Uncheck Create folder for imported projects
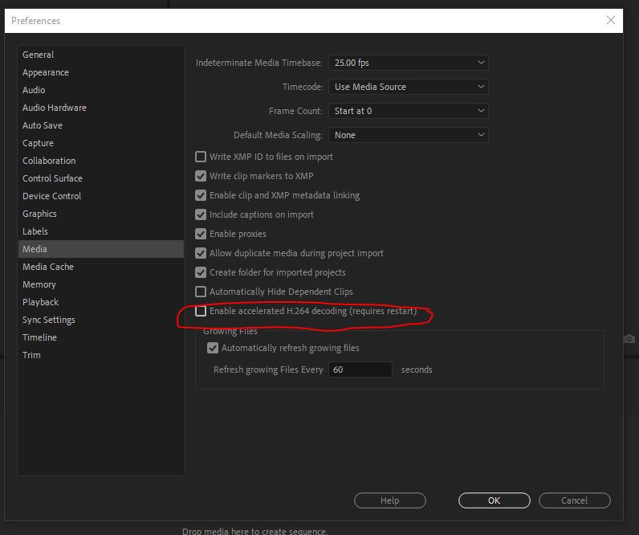639x535 pixels. (201, 272)
